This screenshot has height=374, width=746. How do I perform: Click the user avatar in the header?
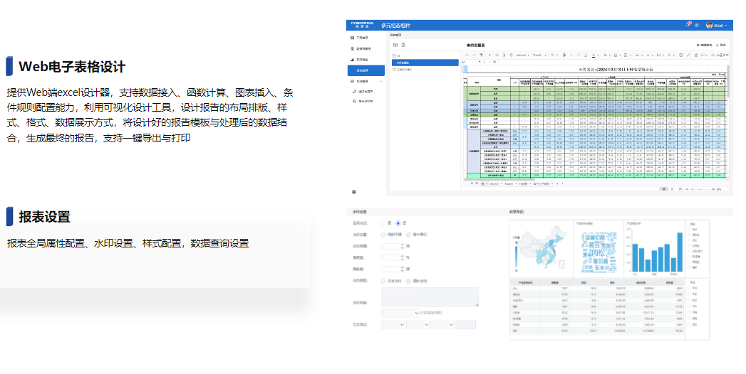[710, 25]
